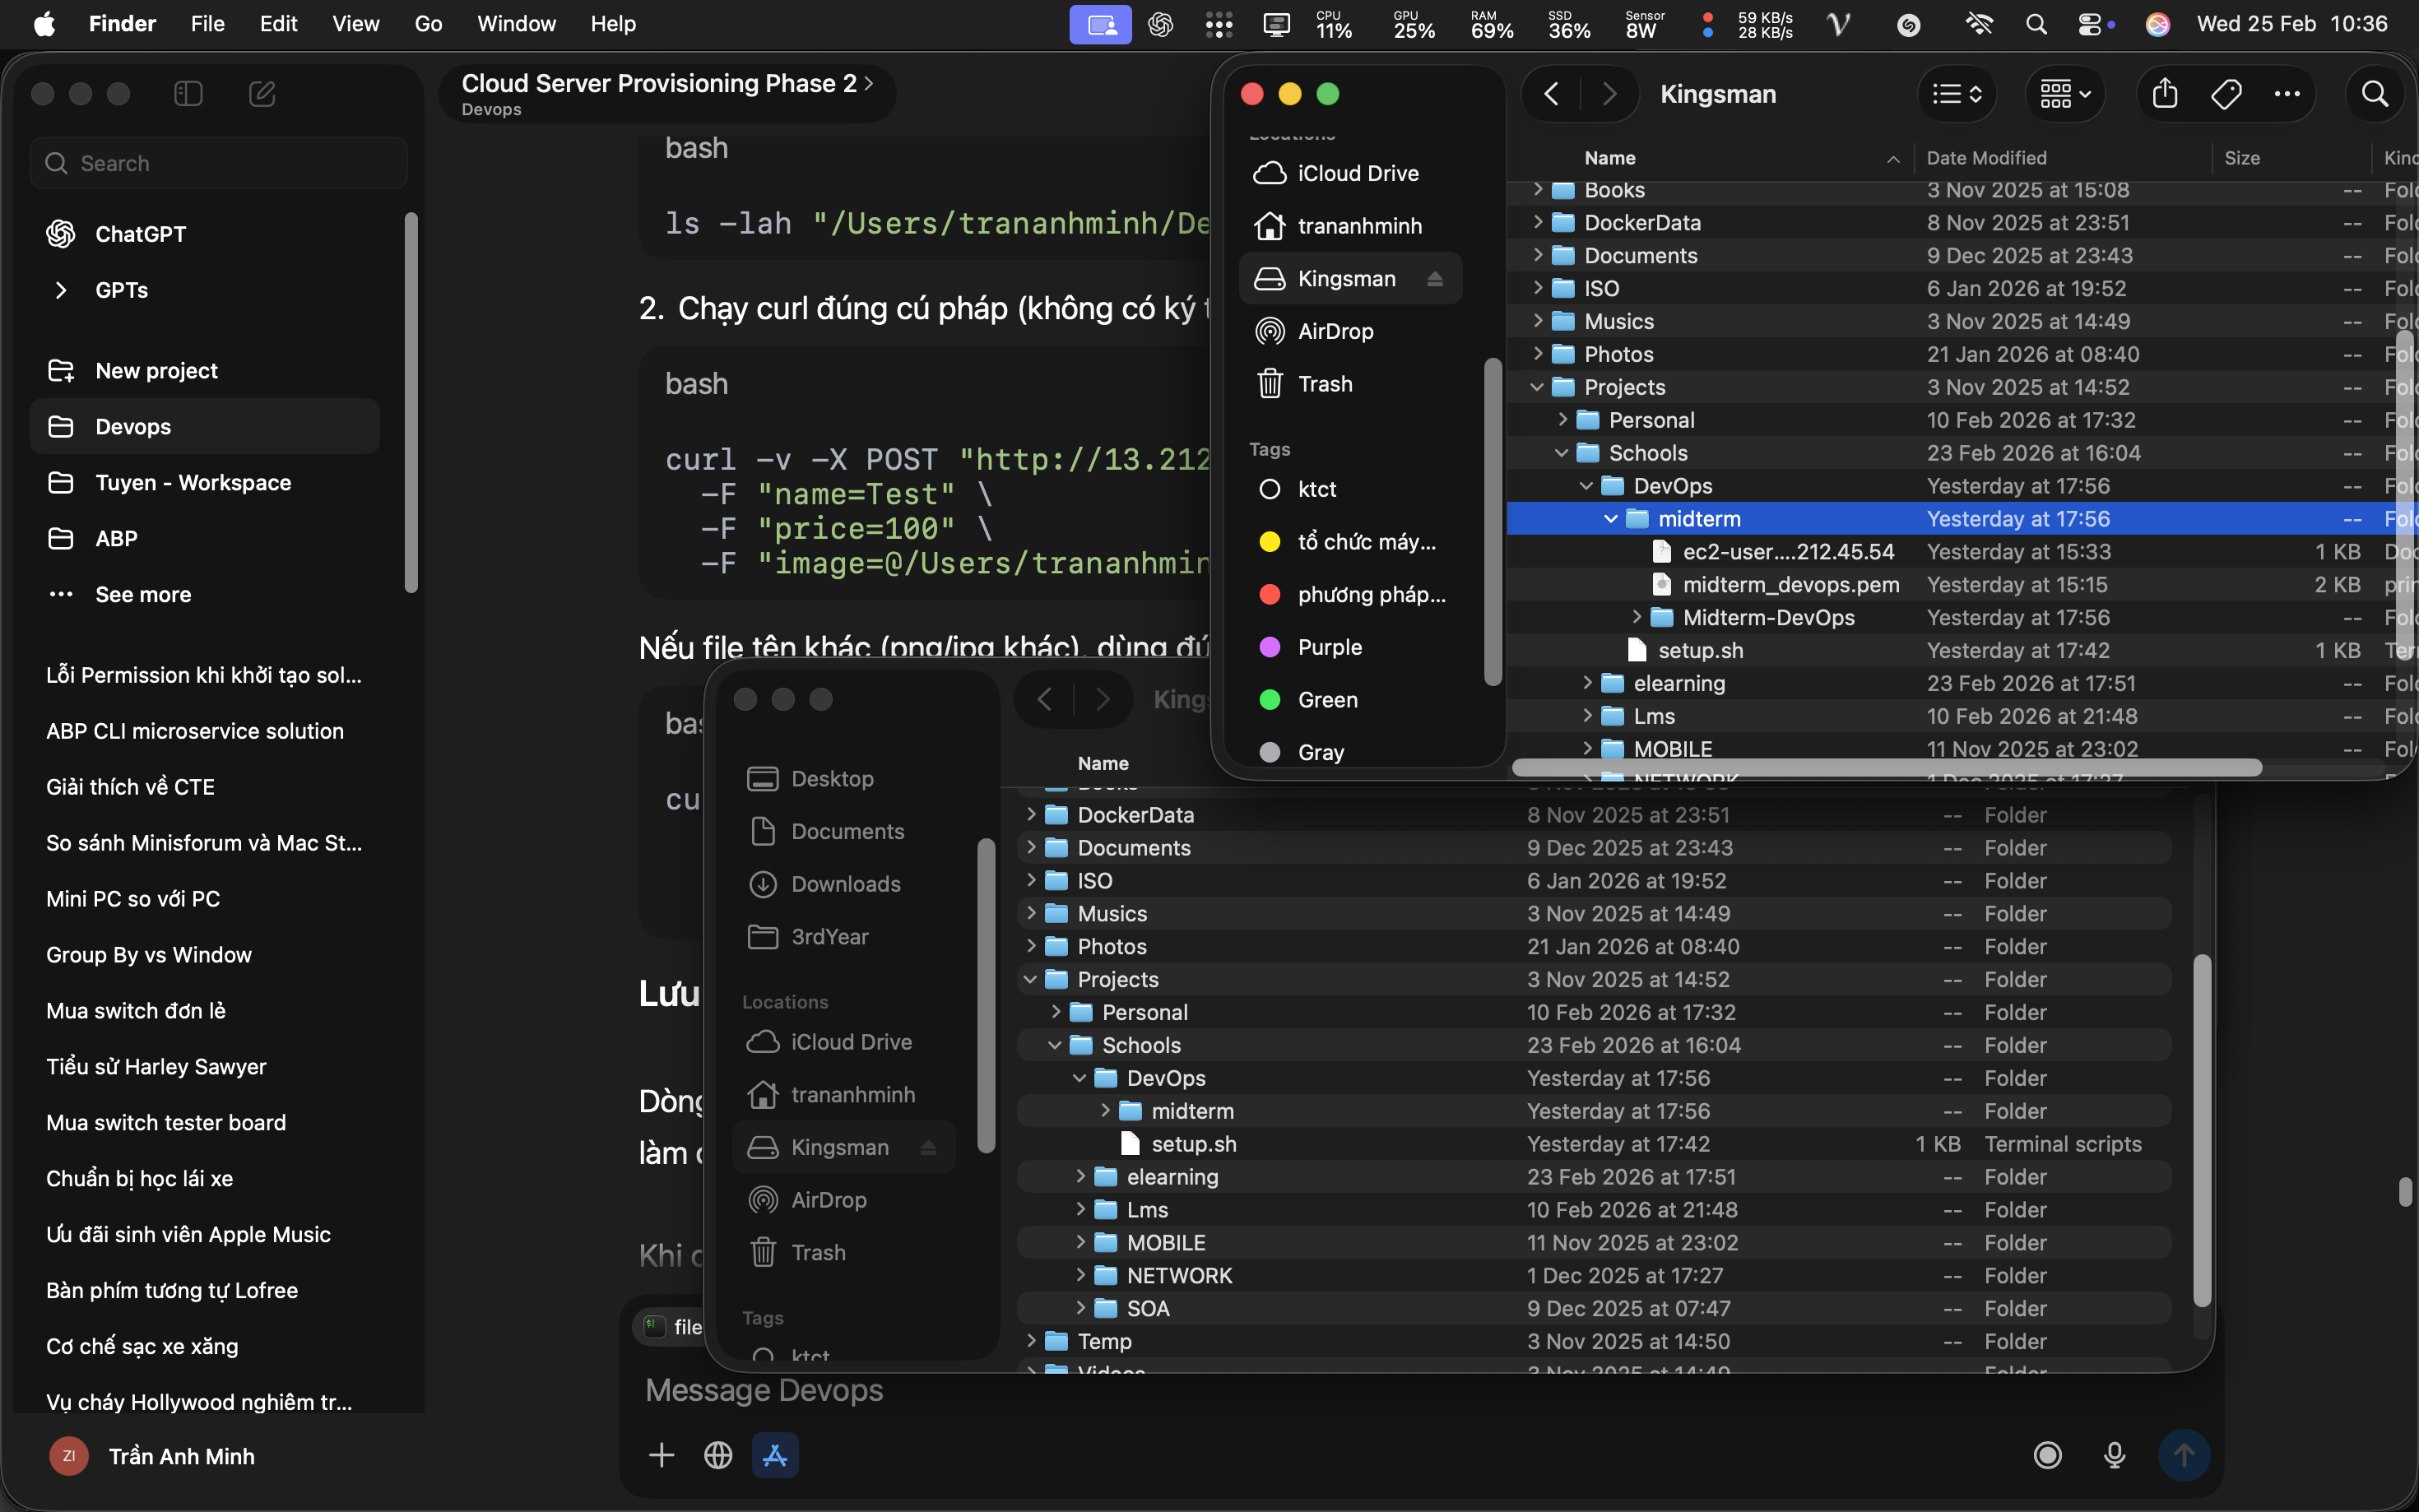Open the Window menu

click(516, 24)
